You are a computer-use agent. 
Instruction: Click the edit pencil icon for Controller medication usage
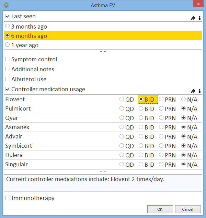click(193, 91)
